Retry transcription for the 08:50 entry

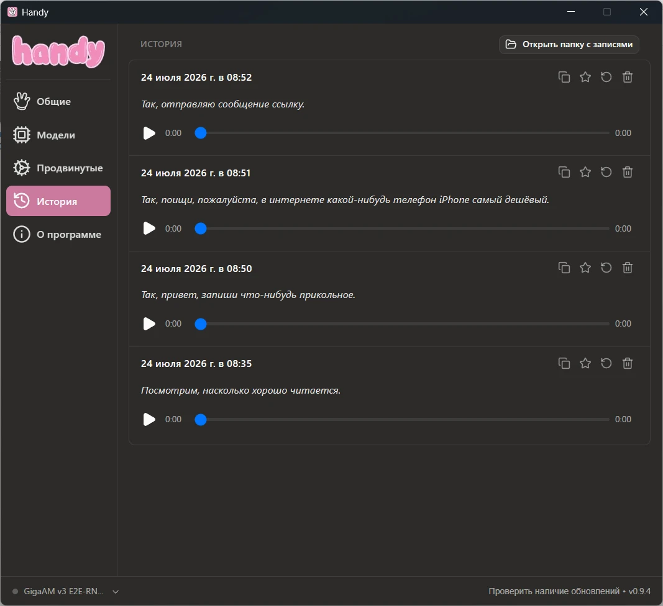pyautogui.click(x=606, y=268)
